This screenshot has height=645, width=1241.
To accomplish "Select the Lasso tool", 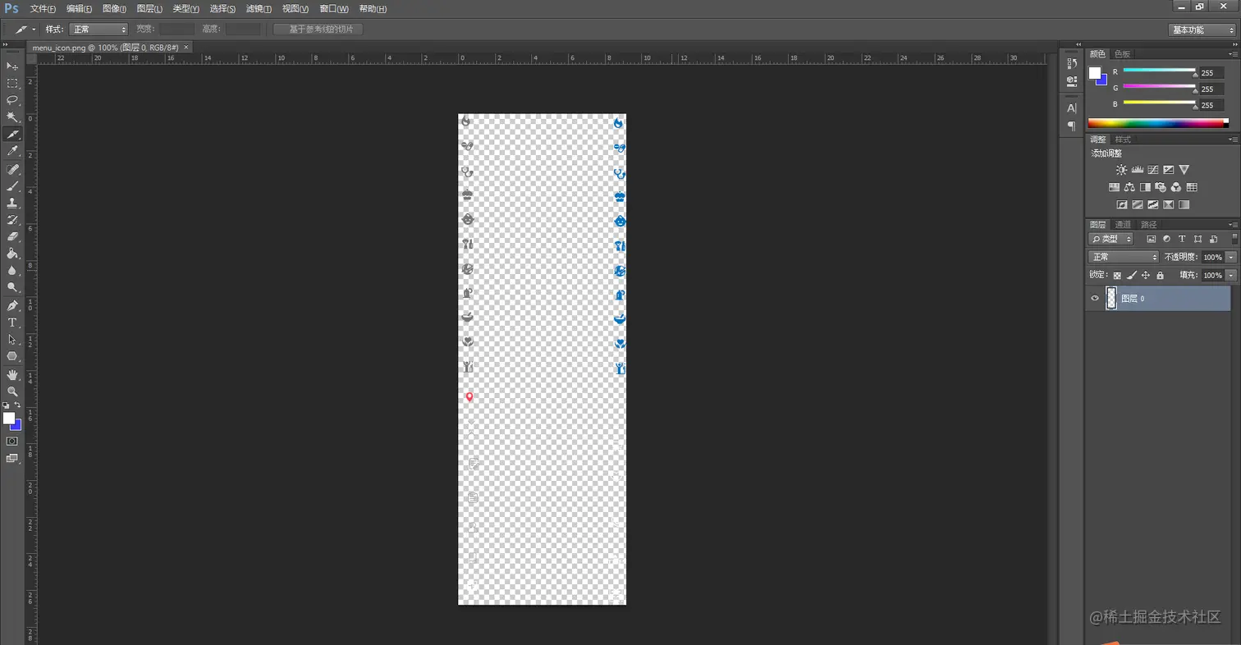I will pyautogui.click(x=12, y=100).
